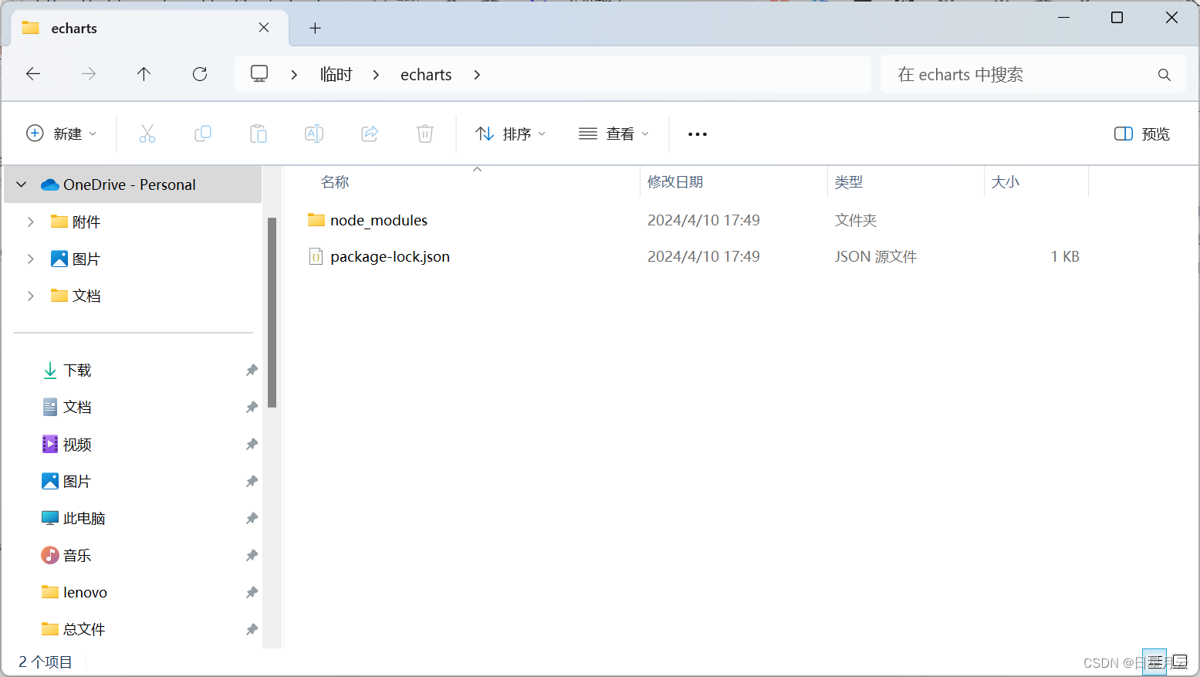The width and height of the screenshot is (1200, 677).
Task: Collapse the OneDrive - Personal tree node
Action: coord(22,184)
